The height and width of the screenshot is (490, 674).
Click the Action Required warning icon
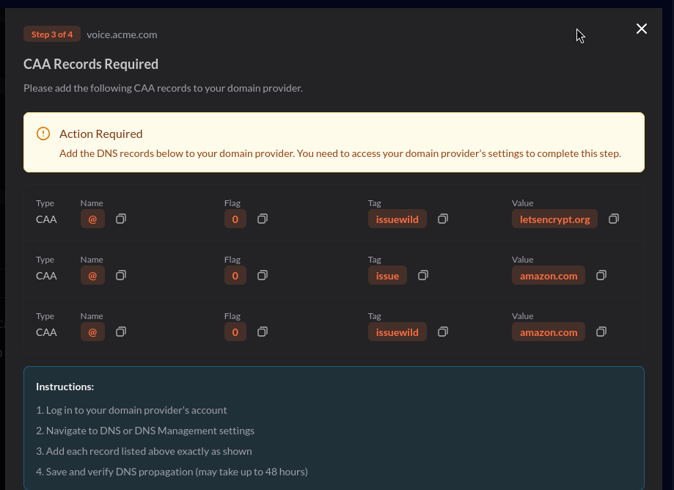(x=43, y=134)
